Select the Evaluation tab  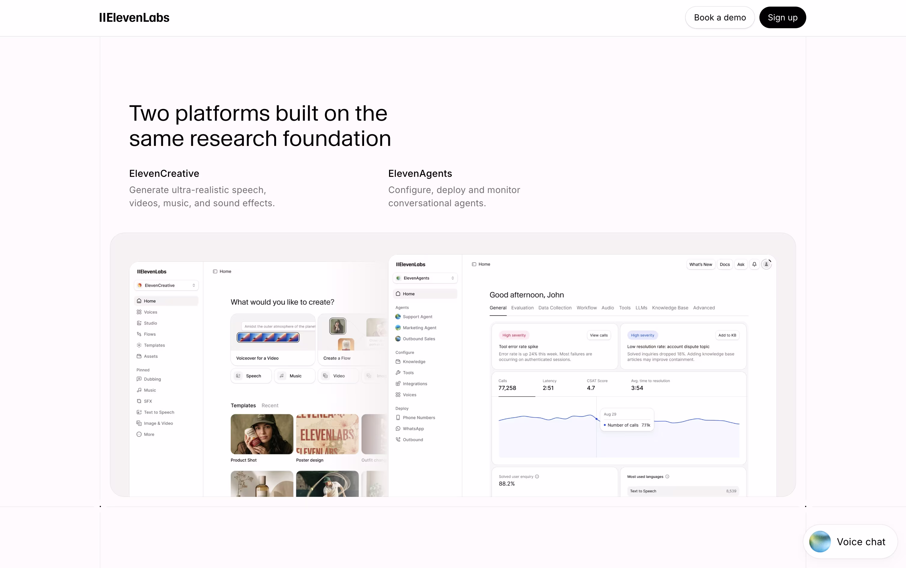point(522,308)
